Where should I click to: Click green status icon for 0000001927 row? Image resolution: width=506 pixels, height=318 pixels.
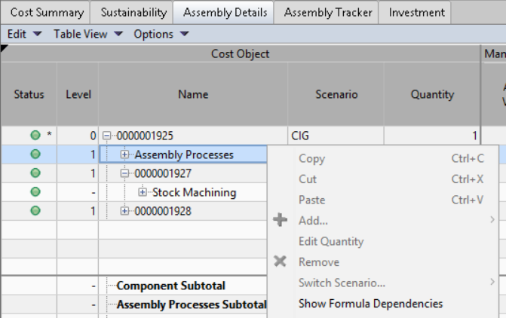tap(35, 173)
